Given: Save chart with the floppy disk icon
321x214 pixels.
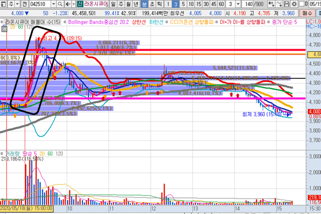Looking at the screenshot, I should (x=287, y=4).
